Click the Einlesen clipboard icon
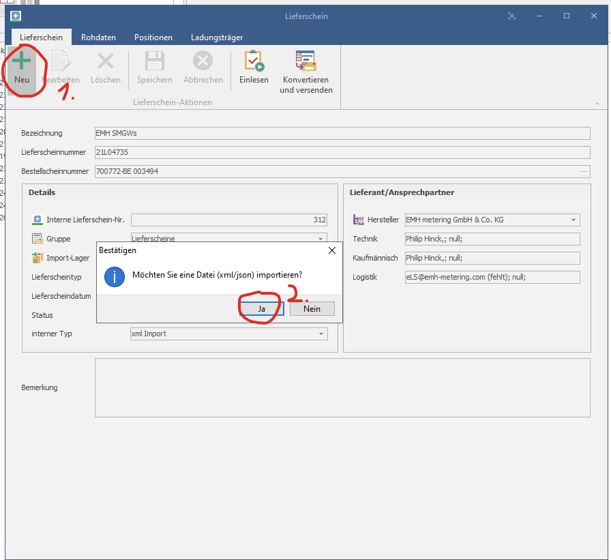Image resolution: width=611 pixels, height=560 pixels. coord(254,62)
